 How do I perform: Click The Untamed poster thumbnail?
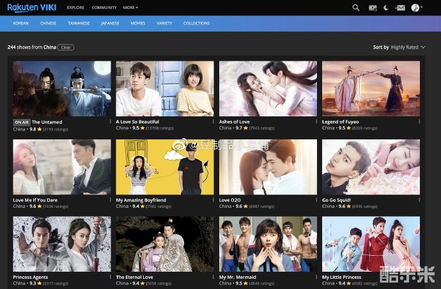click(62, 89)
